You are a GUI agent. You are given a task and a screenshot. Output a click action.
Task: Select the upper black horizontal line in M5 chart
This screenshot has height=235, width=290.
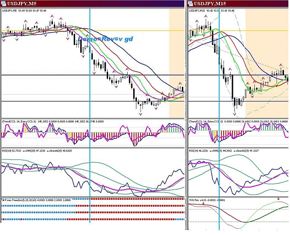92,75
